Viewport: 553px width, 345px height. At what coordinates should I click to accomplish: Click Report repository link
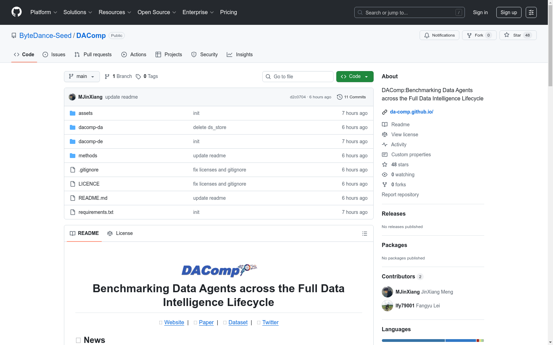coord(400,195)
